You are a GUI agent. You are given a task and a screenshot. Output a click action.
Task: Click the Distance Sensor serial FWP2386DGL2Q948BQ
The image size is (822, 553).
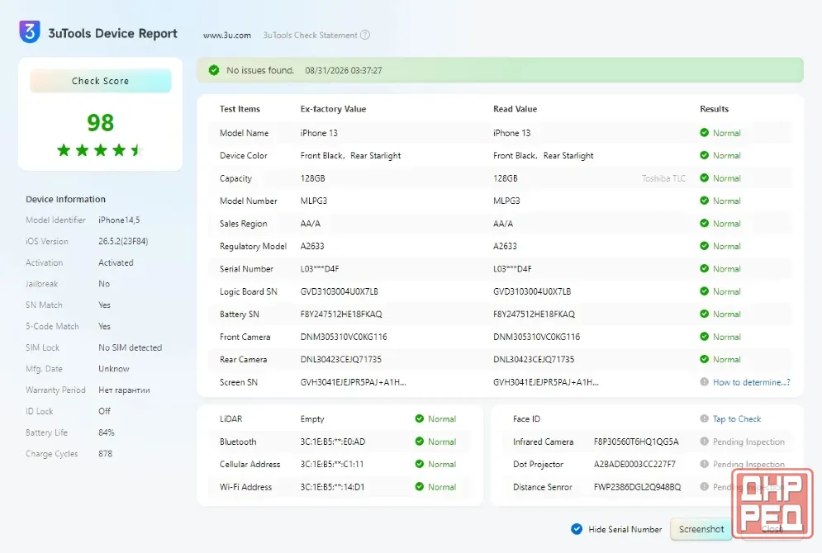coord(637,487)
